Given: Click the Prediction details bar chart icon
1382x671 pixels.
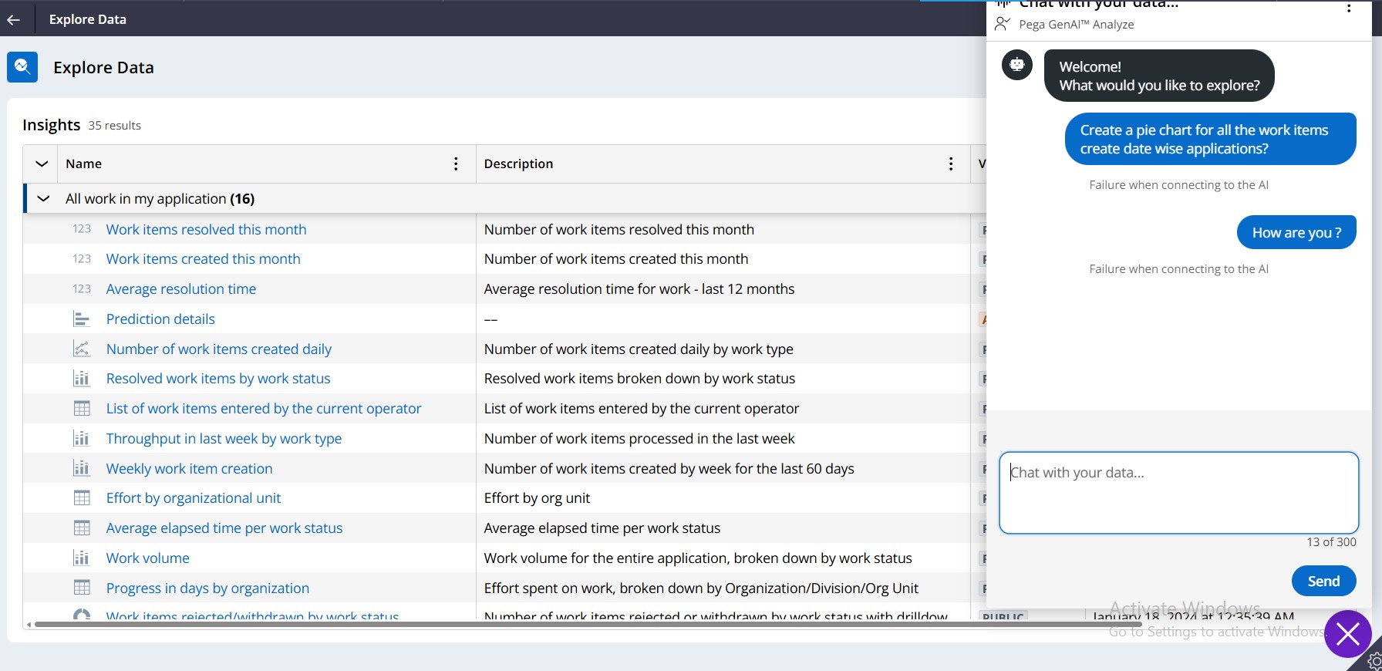Looking at the screenshot, I should coord(82,319).
